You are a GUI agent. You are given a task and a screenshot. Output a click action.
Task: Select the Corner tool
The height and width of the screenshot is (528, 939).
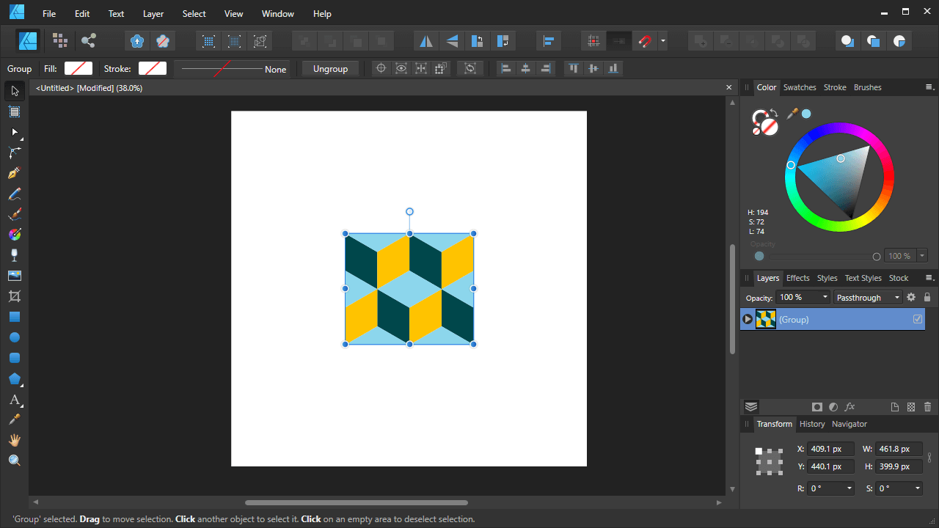pos(15,153)
